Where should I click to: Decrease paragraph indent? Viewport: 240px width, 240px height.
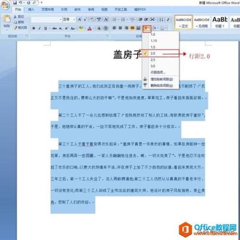click(140, 20)
